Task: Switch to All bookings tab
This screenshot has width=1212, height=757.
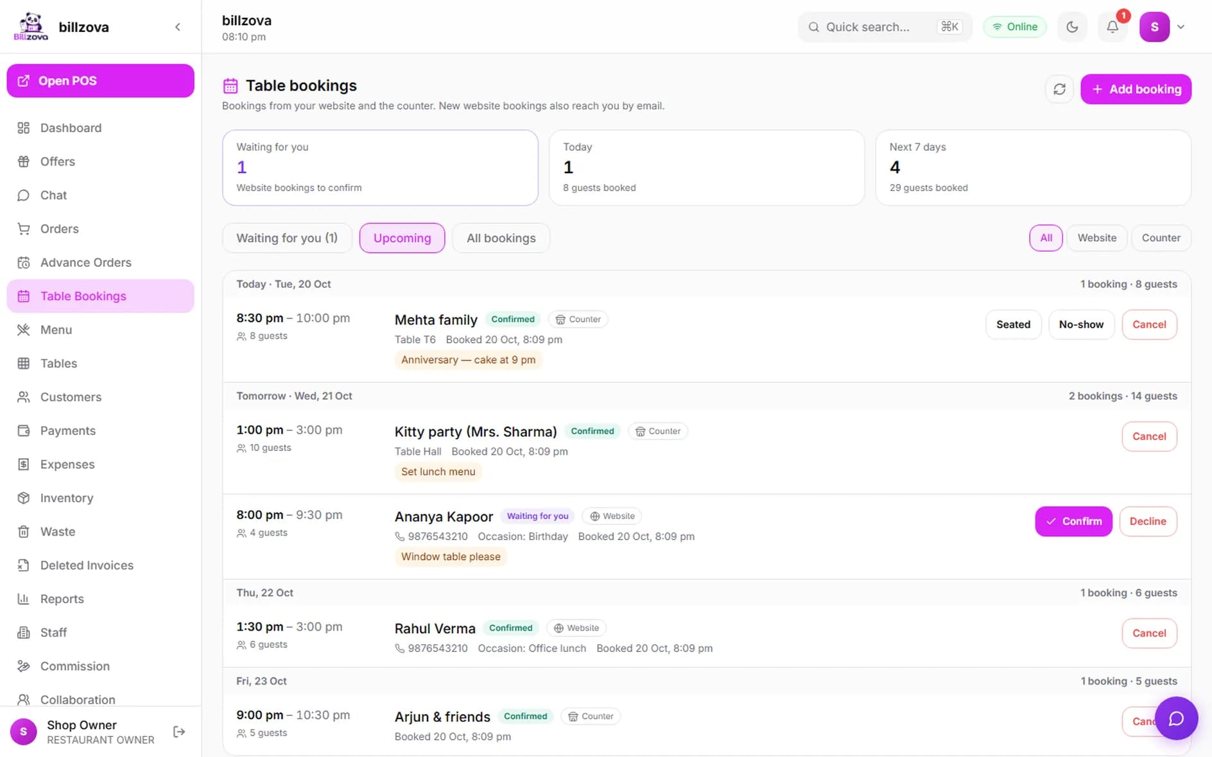Action: click(501, 238)
